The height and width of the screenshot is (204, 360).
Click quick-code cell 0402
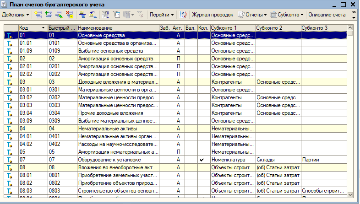(x=62, y=144)
